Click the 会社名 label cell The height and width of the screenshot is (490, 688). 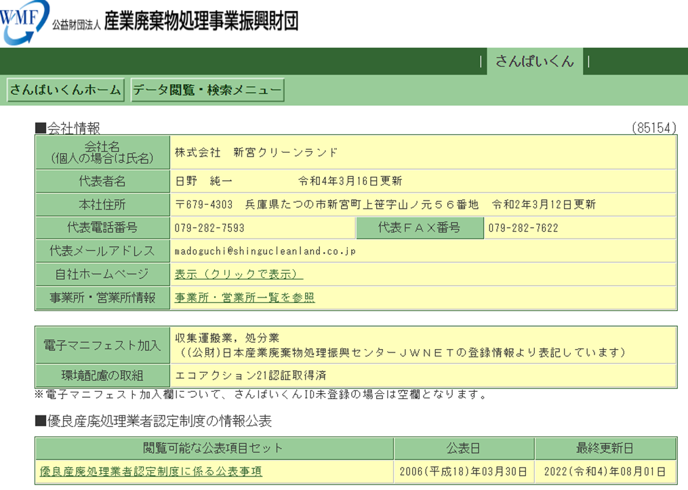click(x=102, y=152)
